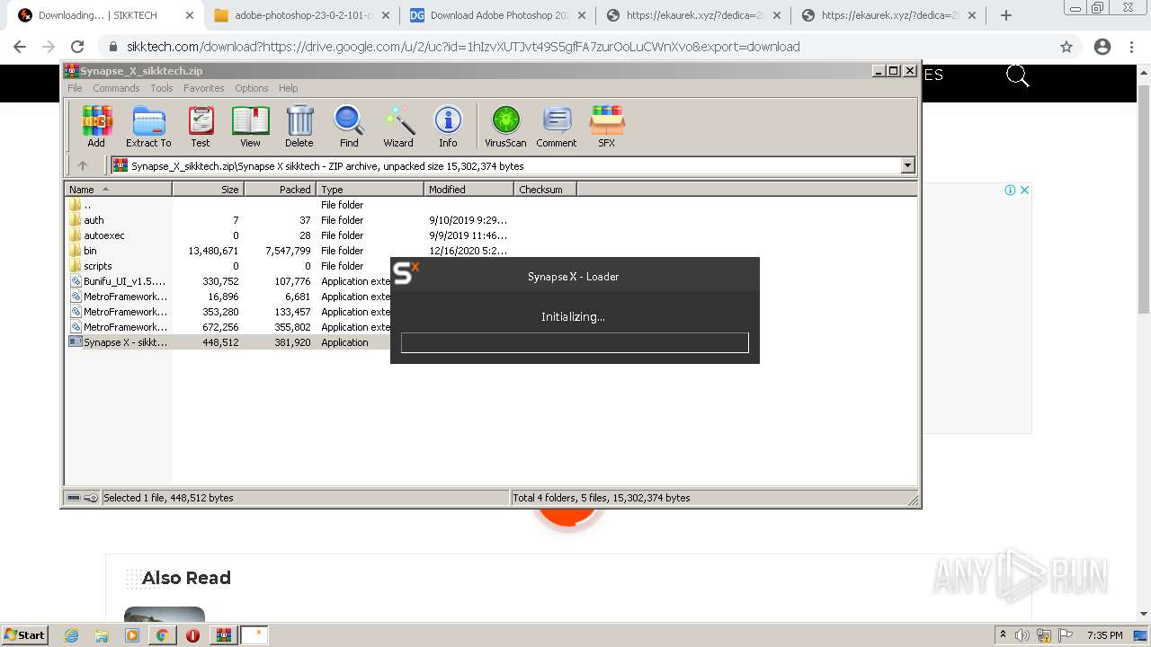
Task: Run the Test archive tool
Action: click(x=201, y=126)
